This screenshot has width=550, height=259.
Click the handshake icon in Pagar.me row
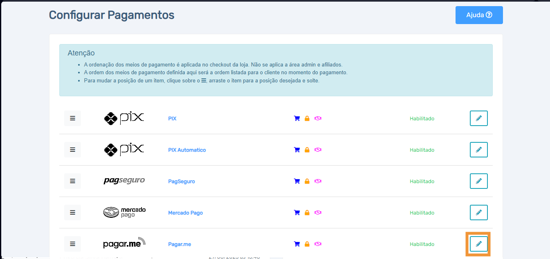click(x=318, y=244)
